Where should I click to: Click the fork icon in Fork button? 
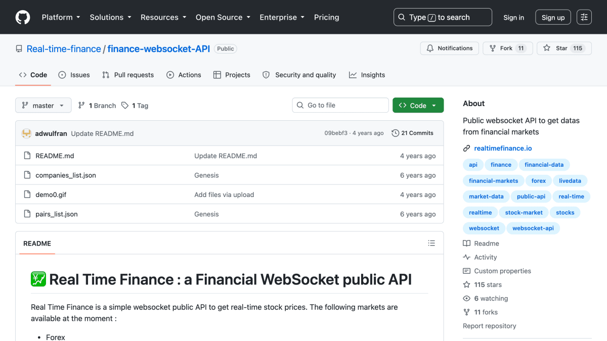(x=492, y=48)
